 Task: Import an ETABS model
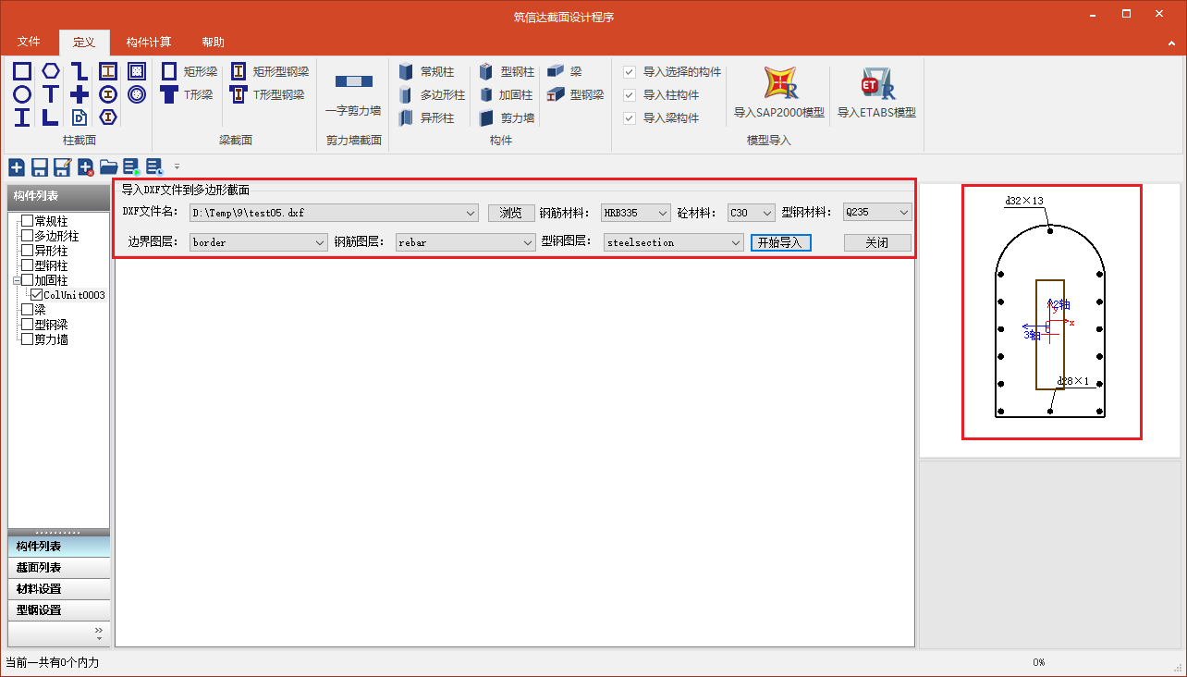click(876, 94)
